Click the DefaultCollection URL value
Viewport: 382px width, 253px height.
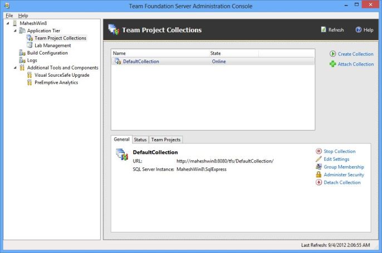tap(225, 161)
